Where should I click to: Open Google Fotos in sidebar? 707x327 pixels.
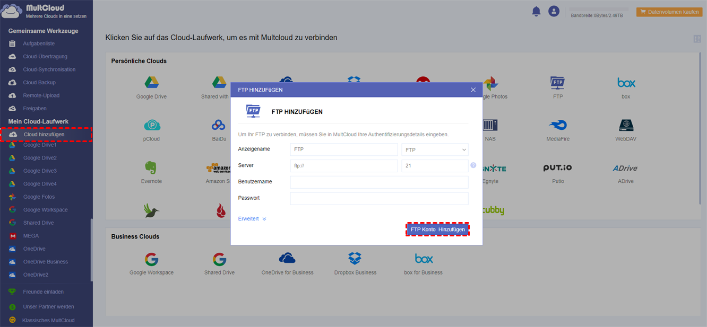(x=38, y=197)
